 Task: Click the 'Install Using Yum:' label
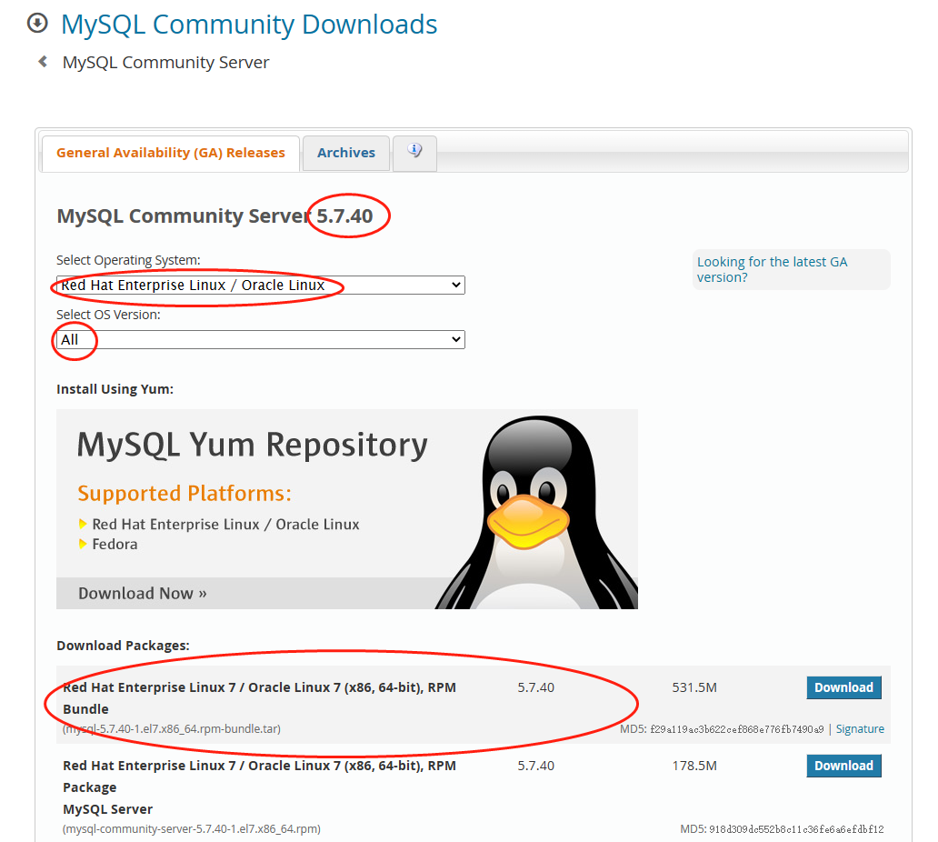pos(115,389)
